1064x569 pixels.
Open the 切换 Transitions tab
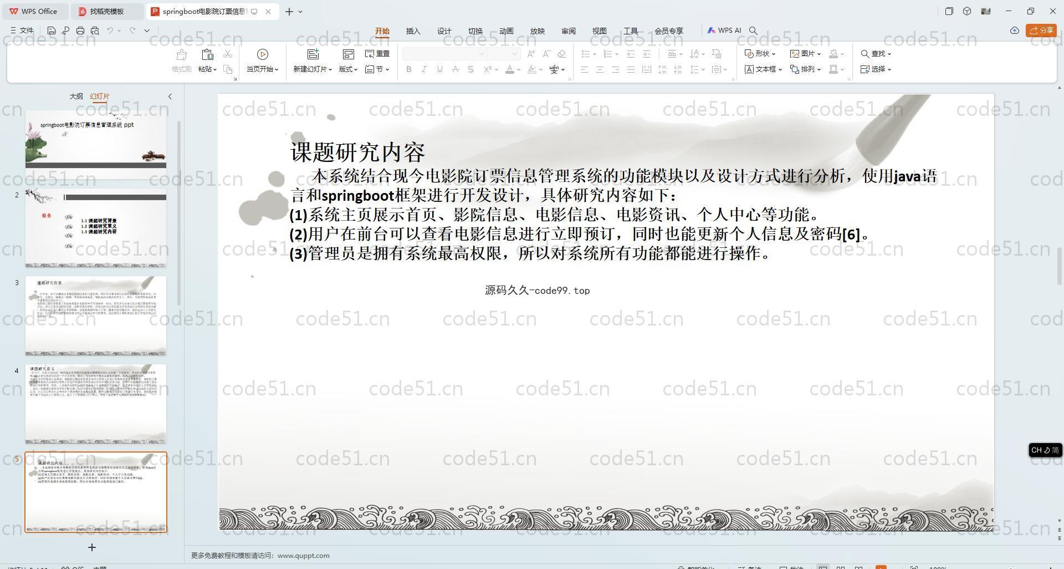coord(475,31)
